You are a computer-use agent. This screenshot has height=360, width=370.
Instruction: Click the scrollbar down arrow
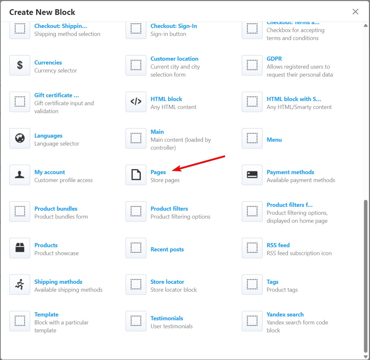[366, 357]
